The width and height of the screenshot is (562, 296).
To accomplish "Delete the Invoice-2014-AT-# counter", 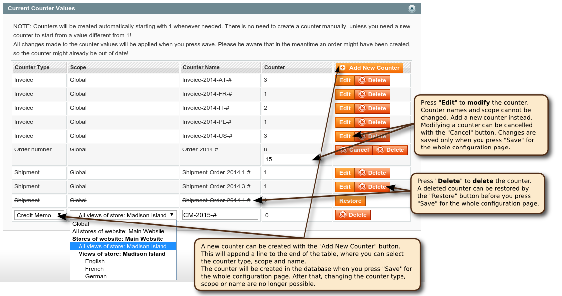I will click(372, 80).
